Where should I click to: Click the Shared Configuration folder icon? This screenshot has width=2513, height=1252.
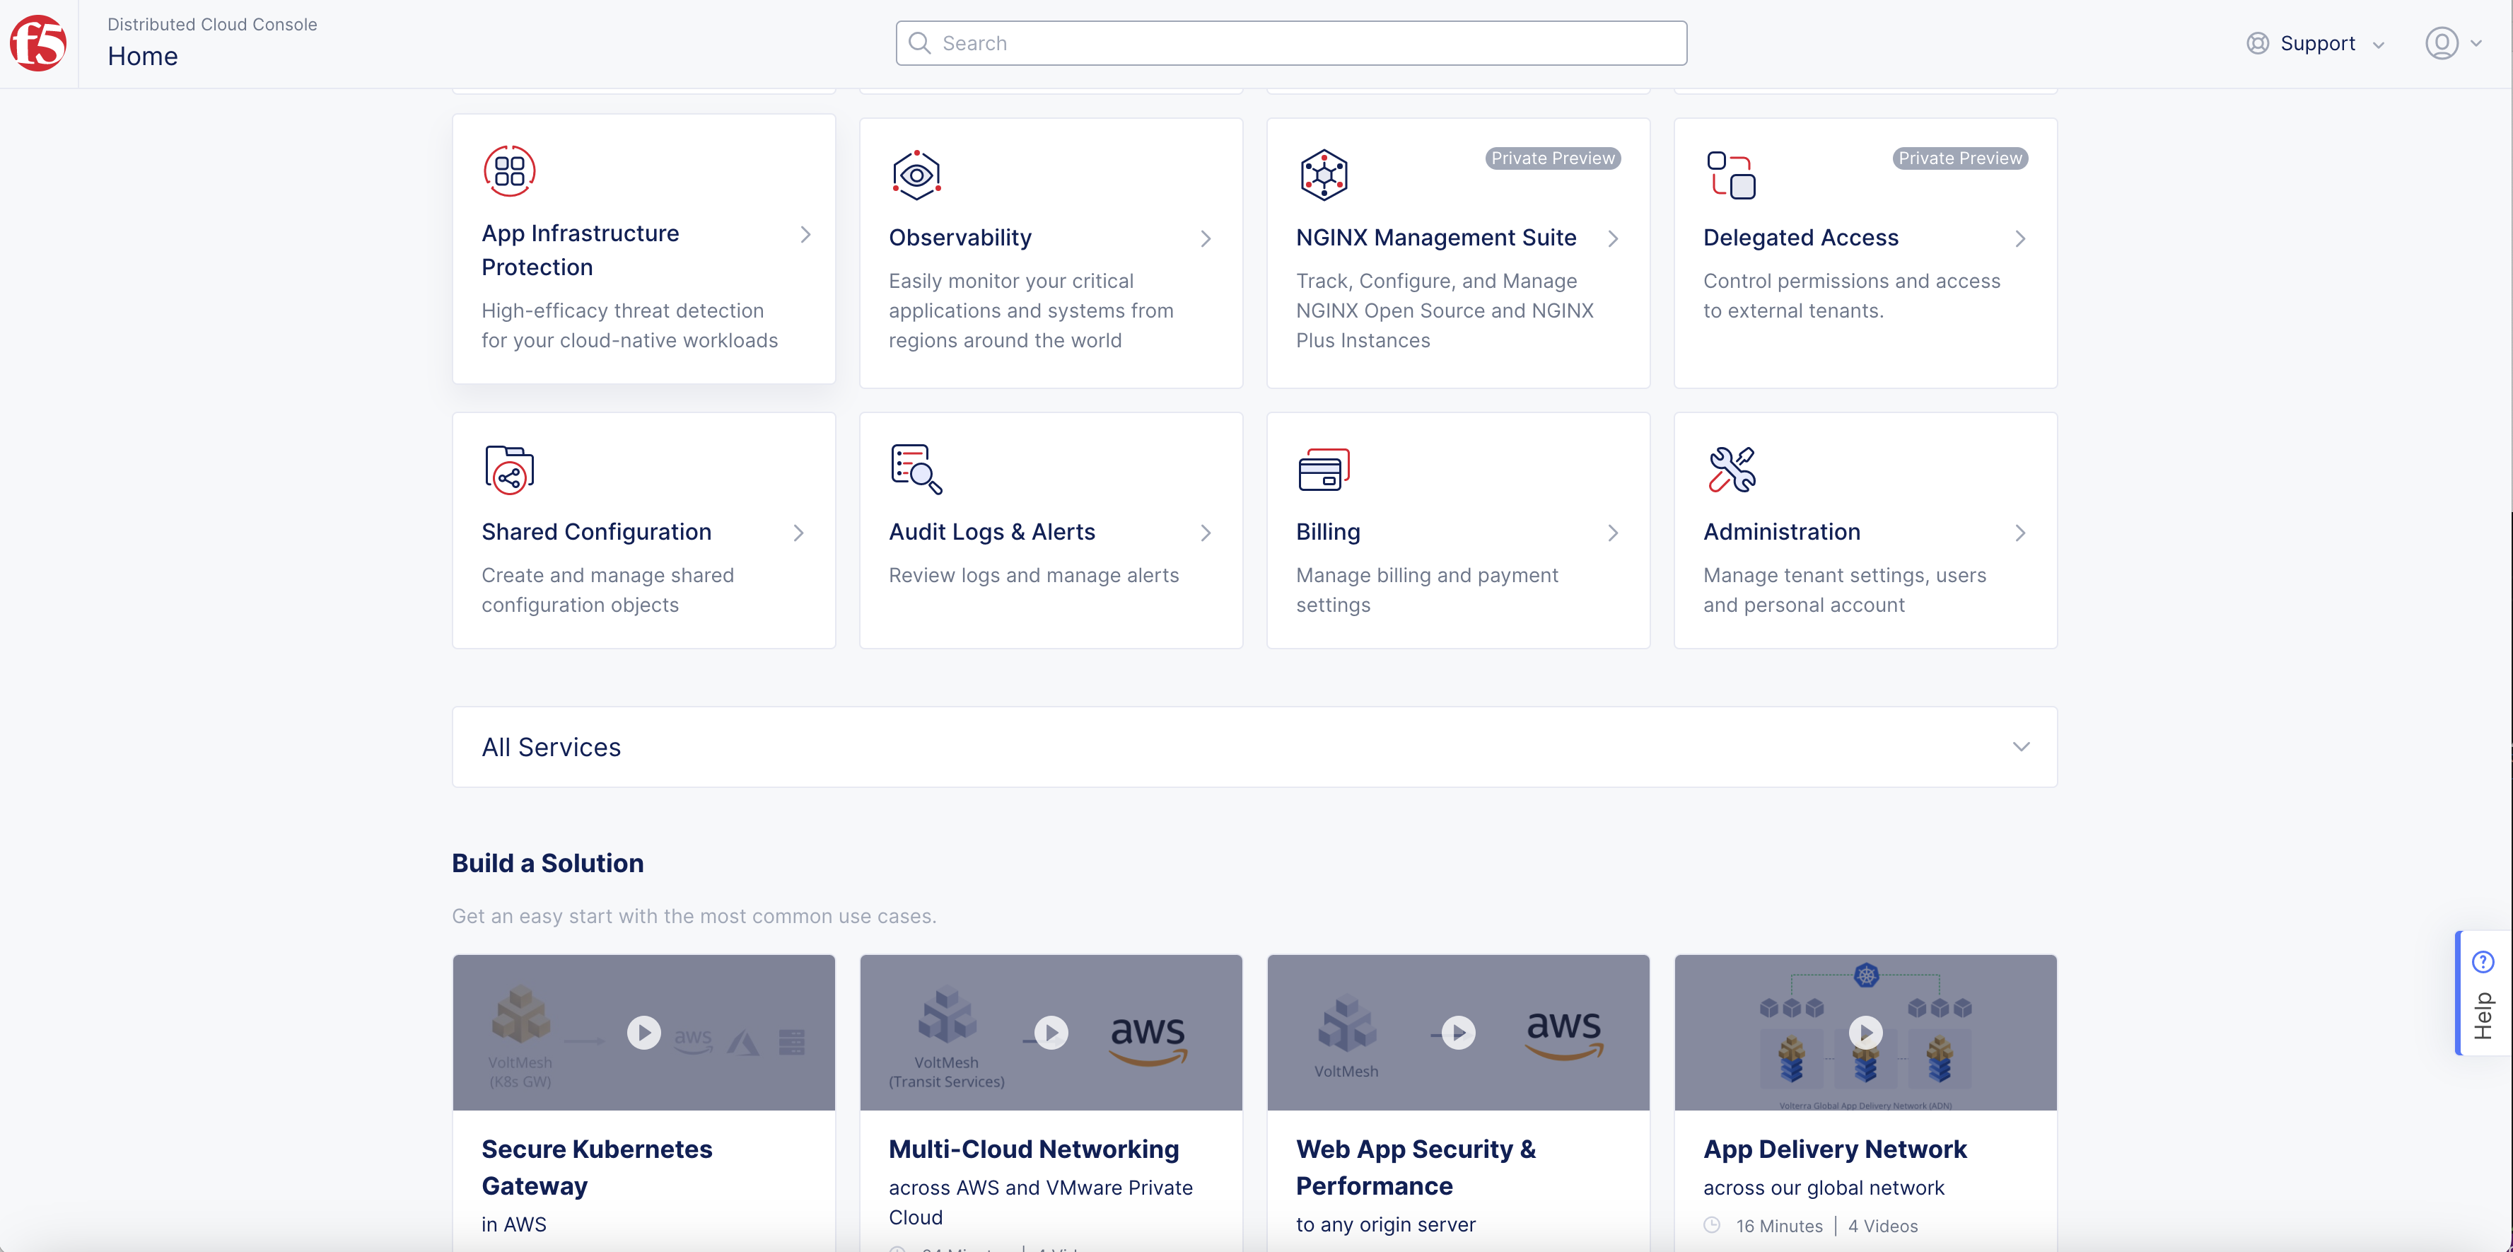click(509, 470)
